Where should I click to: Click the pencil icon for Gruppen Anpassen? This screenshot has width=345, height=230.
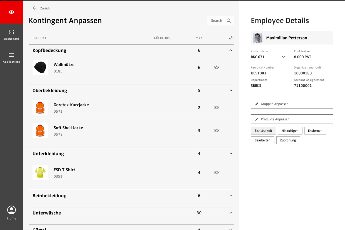click(x=257, y=104)
